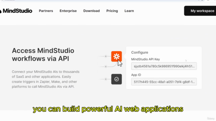
Task: Click the App ID field
Action: 164,82
